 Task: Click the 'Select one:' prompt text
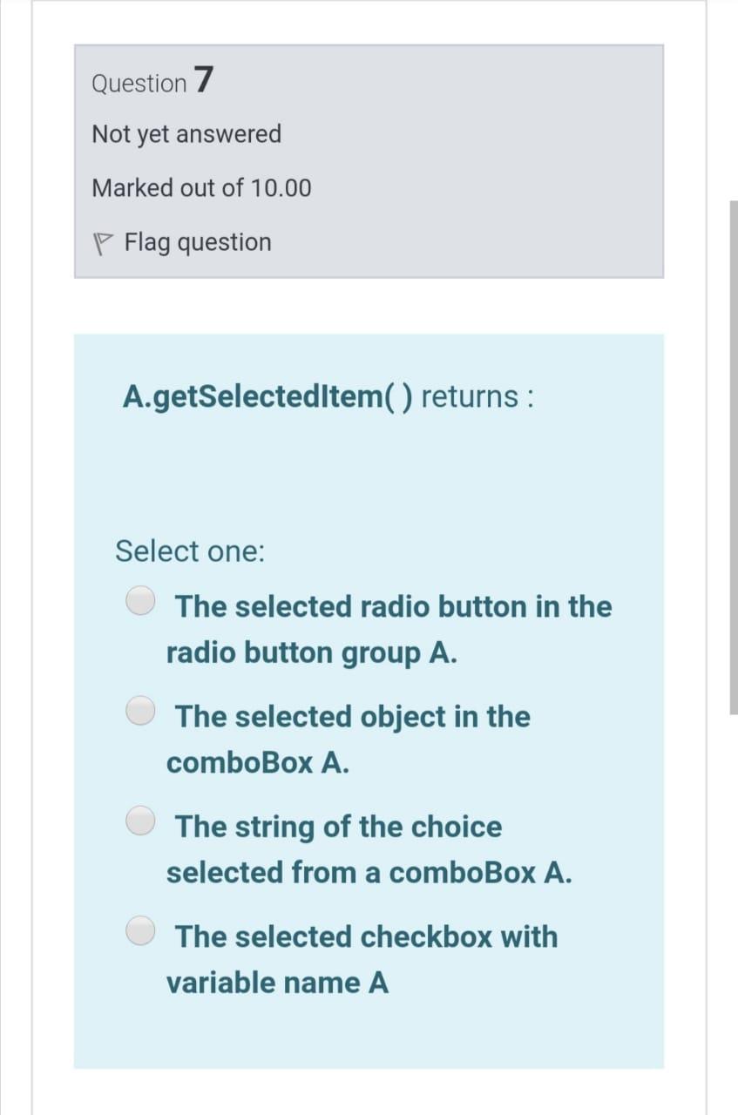[x=188, y=551]
